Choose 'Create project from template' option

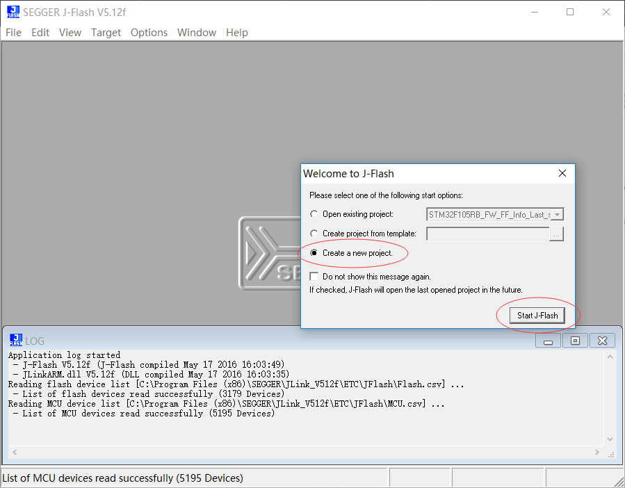tap(314, 233)
